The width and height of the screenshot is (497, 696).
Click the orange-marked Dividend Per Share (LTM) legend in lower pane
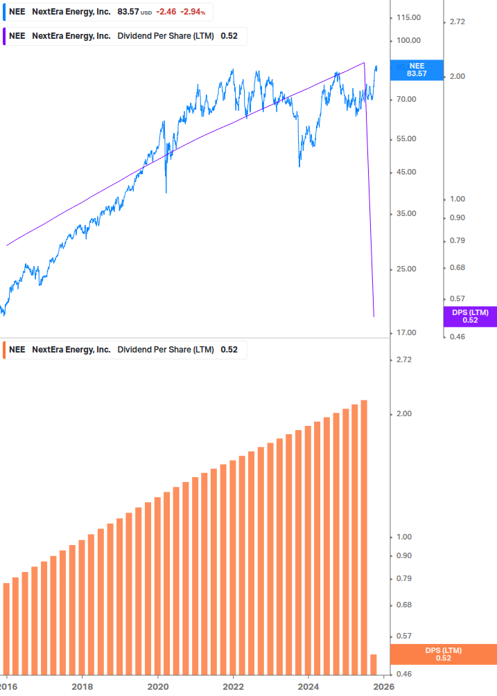pos(124,350)
